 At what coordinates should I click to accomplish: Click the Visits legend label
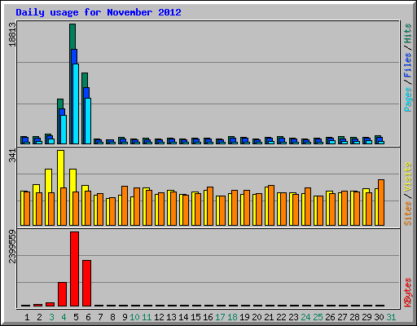coord(408,177)
